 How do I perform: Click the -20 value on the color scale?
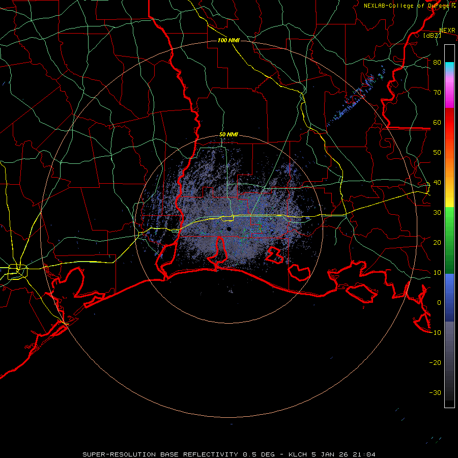pyautogui.click(x=435, y=362)
